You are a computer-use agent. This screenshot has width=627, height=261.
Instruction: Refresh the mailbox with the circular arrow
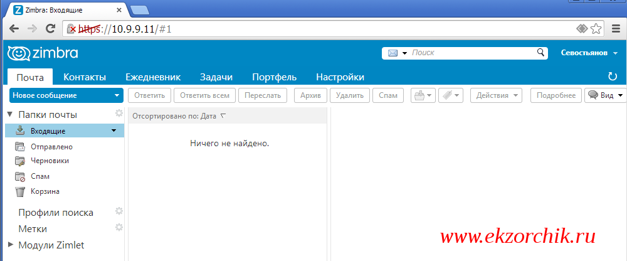612,77
